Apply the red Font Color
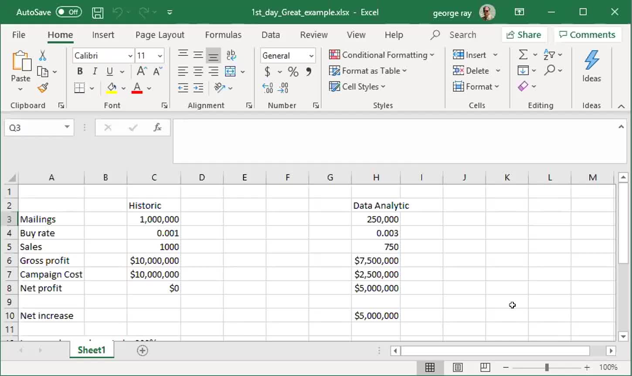 pyautogui.click(x=137, y=88)
